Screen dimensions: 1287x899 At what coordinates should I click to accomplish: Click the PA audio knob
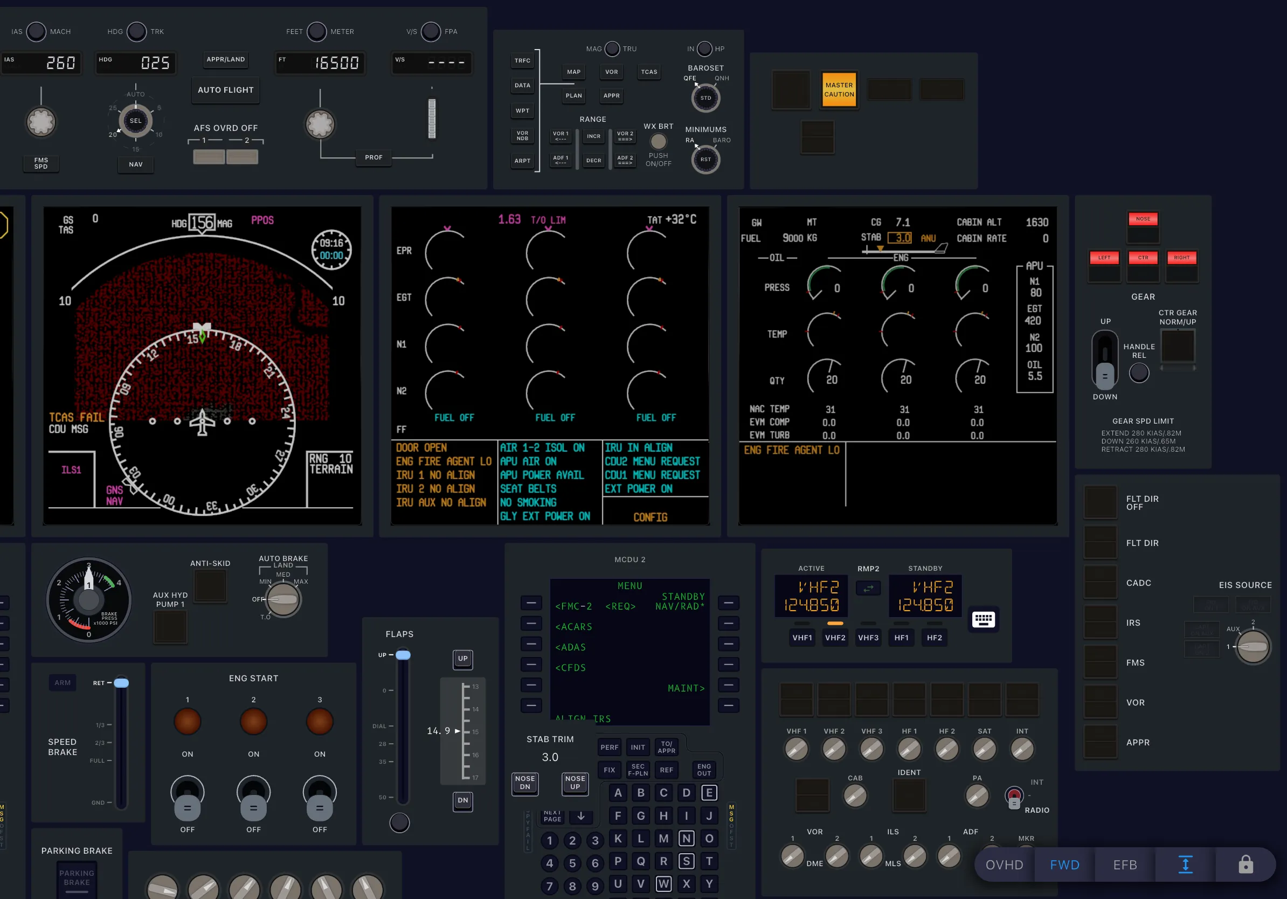977,796
